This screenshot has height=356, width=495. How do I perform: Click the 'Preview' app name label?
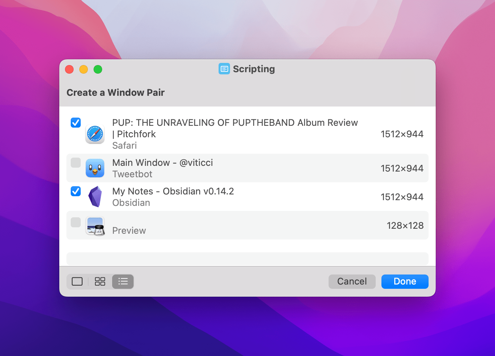coord(129,231)
